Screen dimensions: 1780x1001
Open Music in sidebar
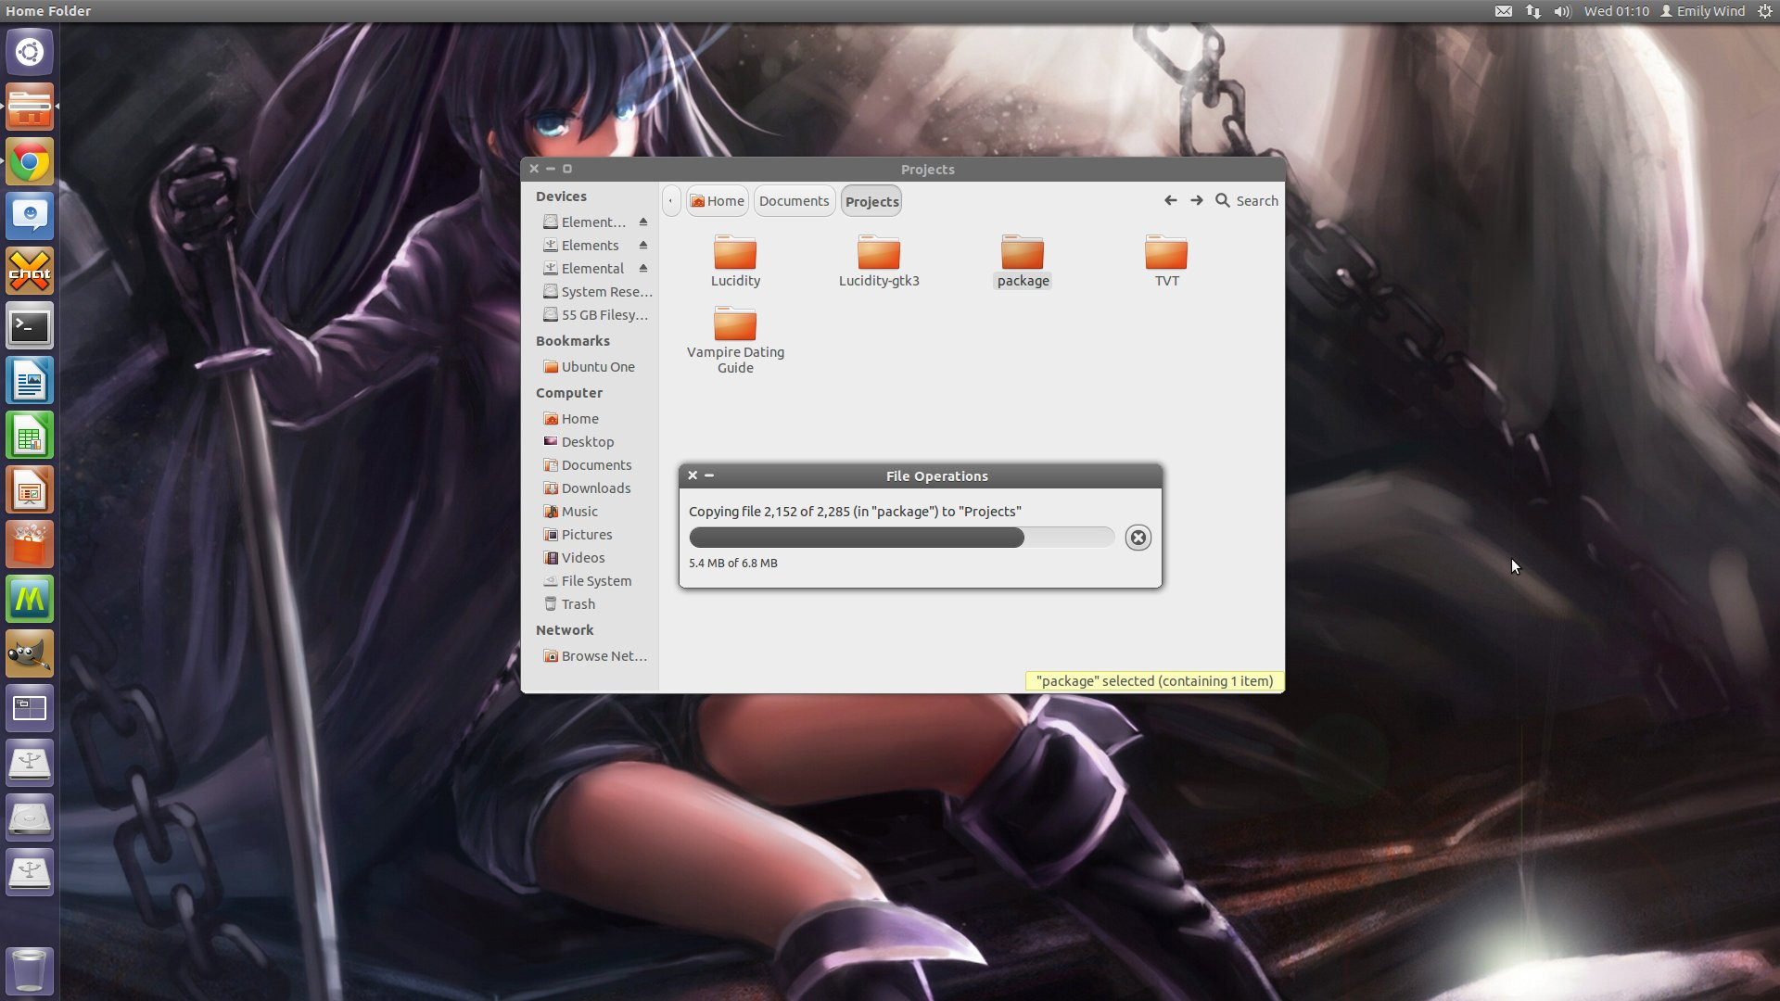pos(571,511)
